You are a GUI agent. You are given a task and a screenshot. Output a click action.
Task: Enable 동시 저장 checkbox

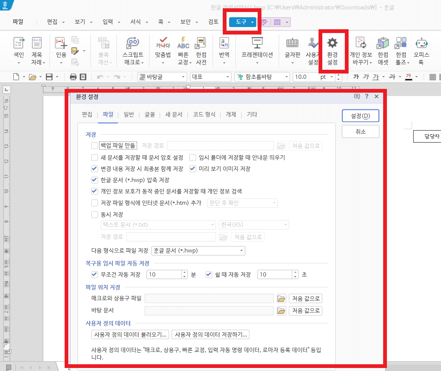point(95,215)
